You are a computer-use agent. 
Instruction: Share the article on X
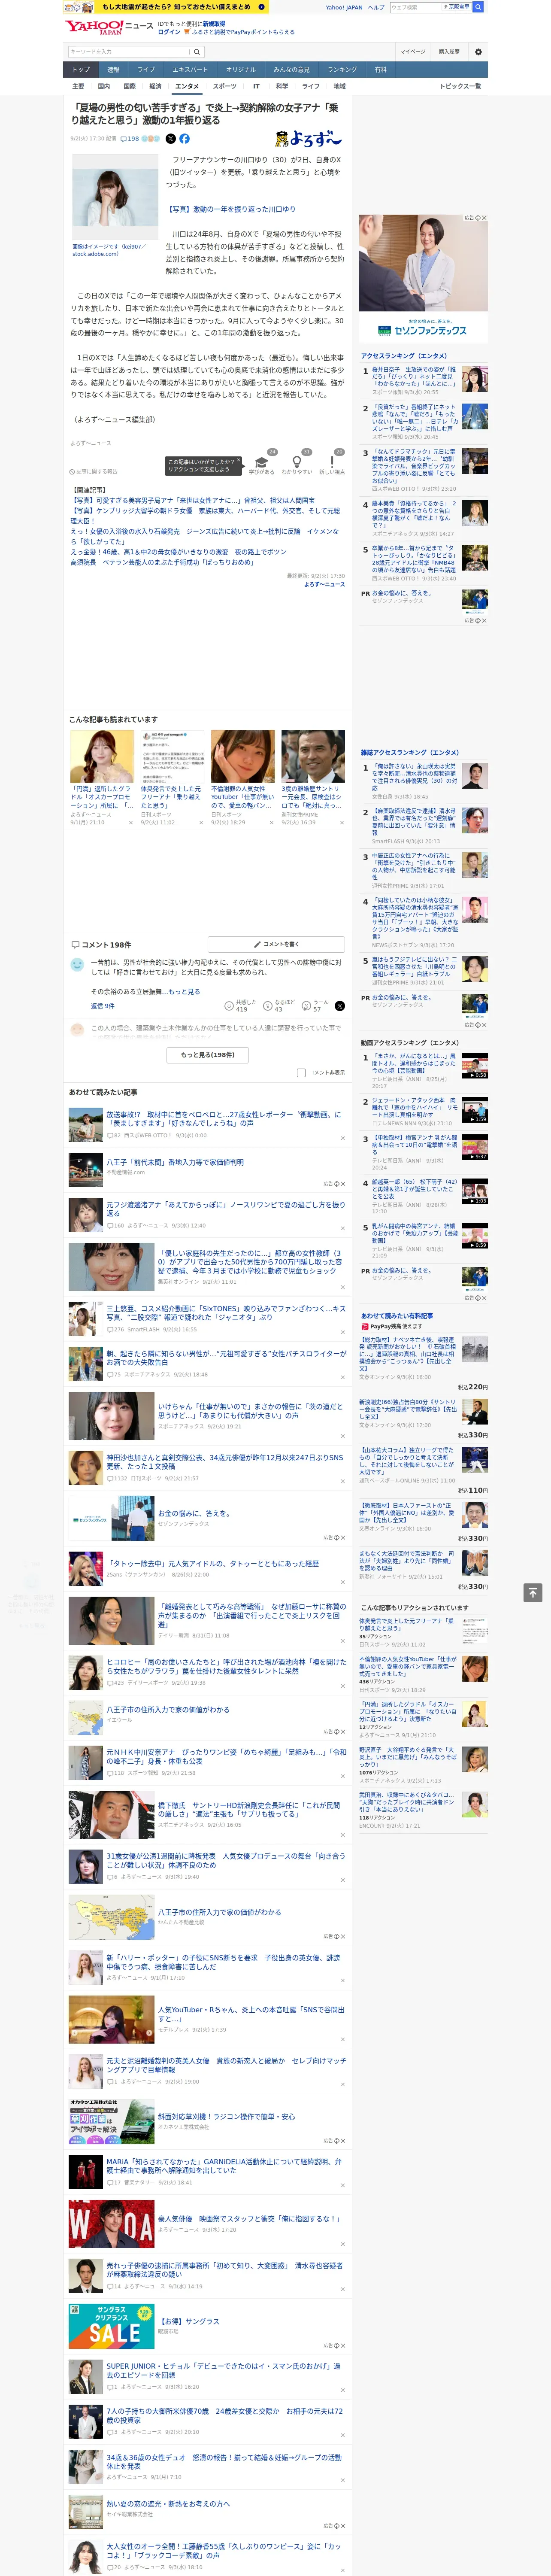170,139
